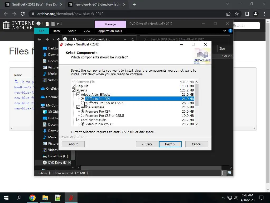Click the Size column header in Explorer
This screenshot has height=203, width=270.
[222, 49]
